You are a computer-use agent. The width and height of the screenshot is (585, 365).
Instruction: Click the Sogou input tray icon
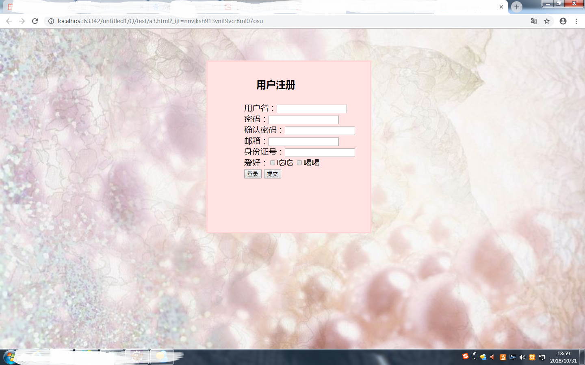[466, 357]
